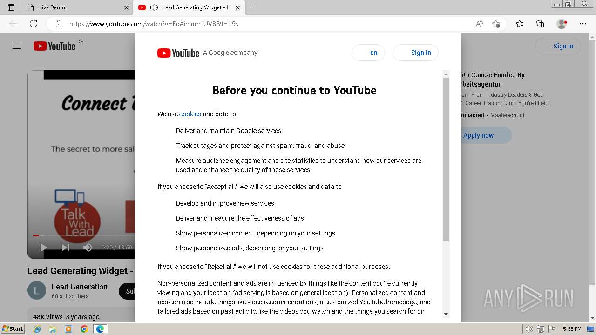The height and width of the screenshot is (335, 596).
Task: Open a new browser tab
Action: point(253,7)
